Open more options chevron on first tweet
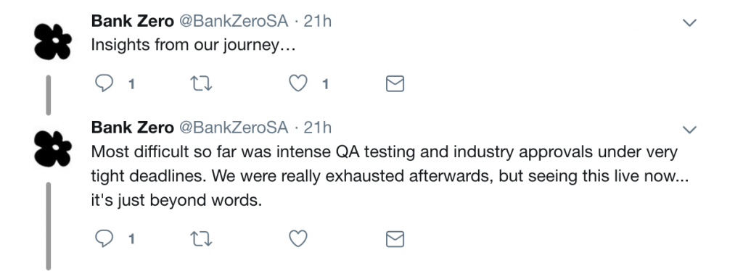The image size is (743, 271). pos(689,22)
